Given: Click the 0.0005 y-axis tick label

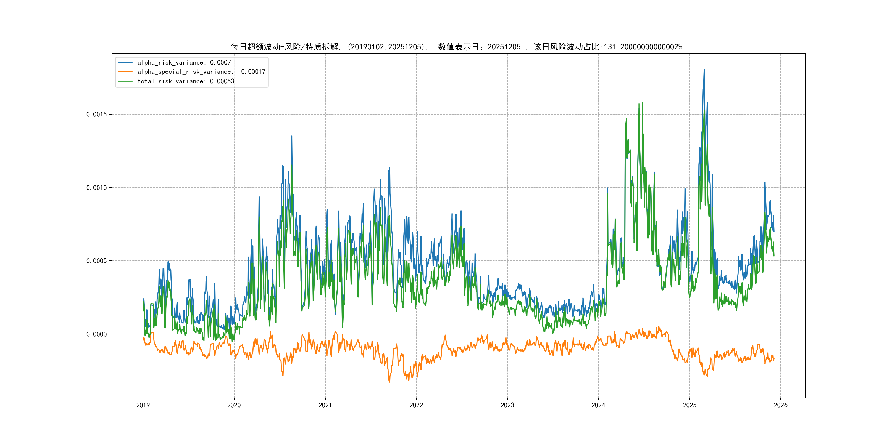Looking at the screenshot, I should [x=97, y=261].
